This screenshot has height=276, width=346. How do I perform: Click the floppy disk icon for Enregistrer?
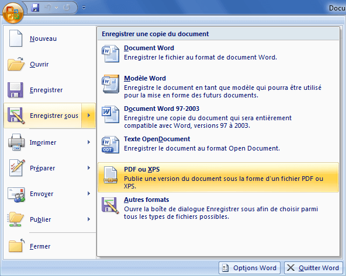[15, 90]
